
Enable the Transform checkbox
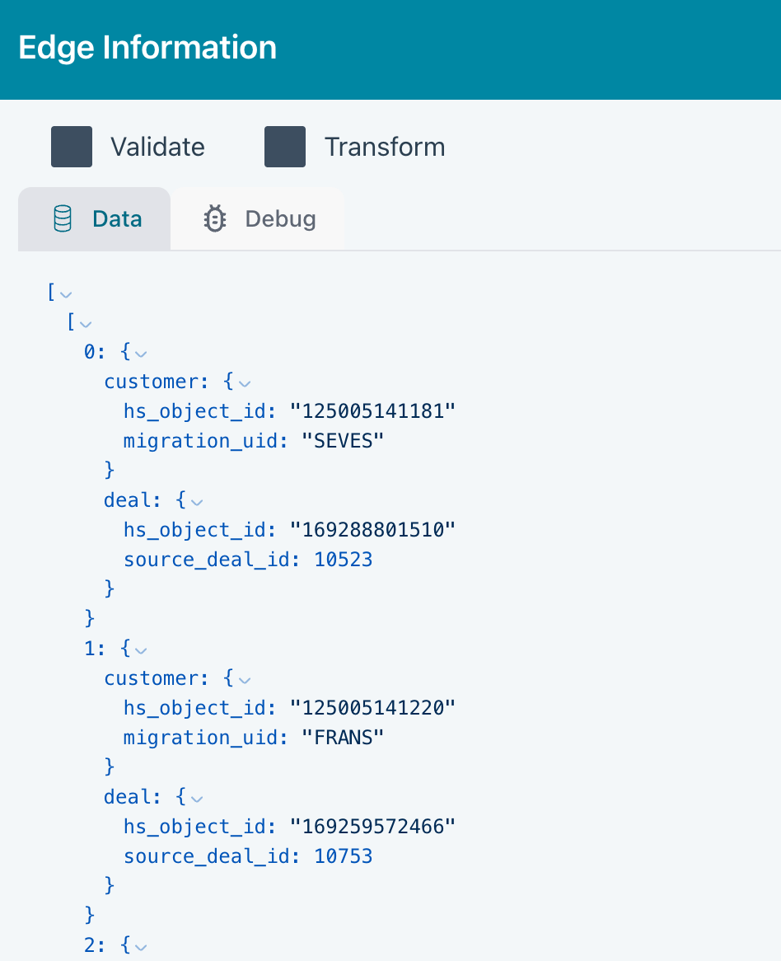(285, 147)
